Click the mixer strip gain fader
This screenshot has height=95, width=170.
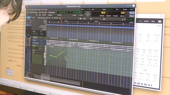pos(27,60)
